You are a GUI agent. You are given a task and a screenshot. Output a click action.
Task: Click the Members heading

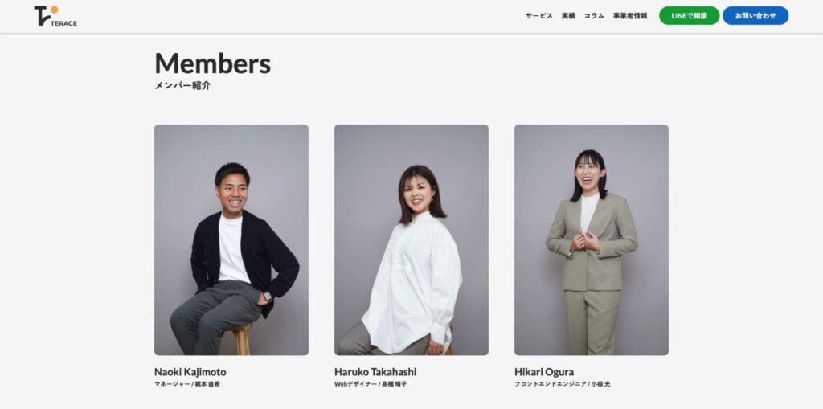(x=212, y=63)
